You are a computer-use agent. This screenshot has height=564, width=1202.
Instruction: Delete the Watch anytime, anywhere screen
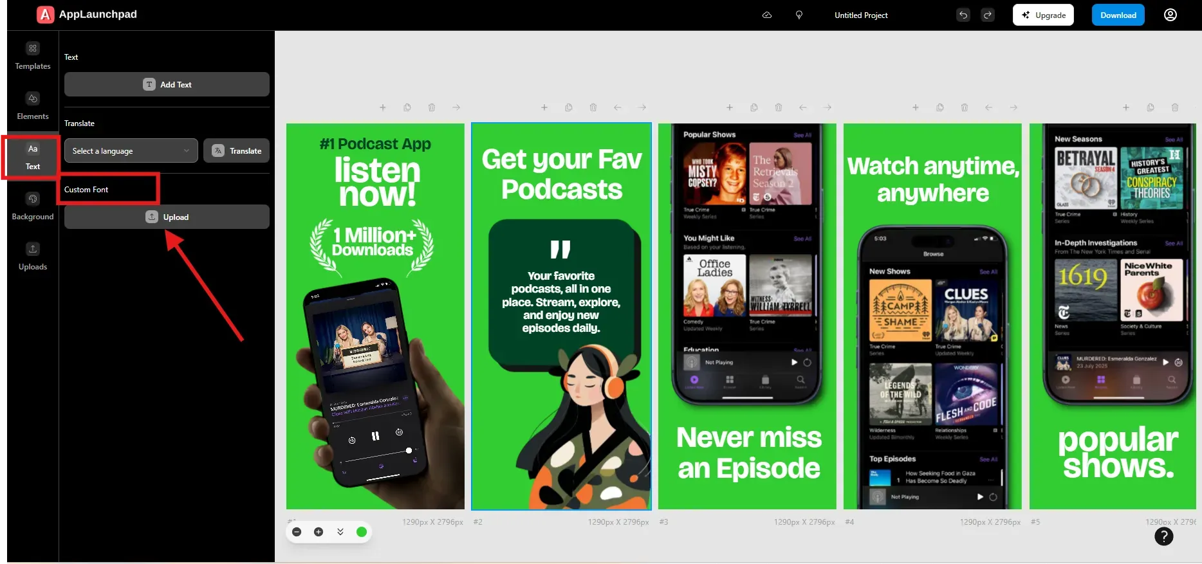[965, 107]
